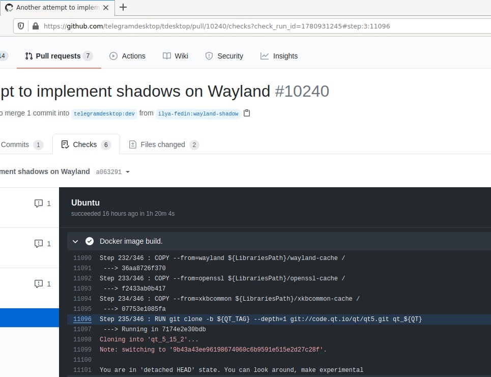The width and height of the screenshot is (491, 377).
Task: Open the Wiki tab
Action: [176, 56]
